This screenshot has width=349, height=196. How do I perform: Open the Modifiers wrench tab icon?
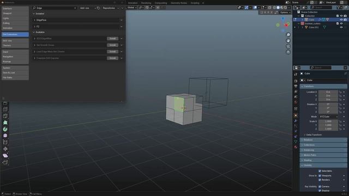pyautogui.click(x=296, y=121)
